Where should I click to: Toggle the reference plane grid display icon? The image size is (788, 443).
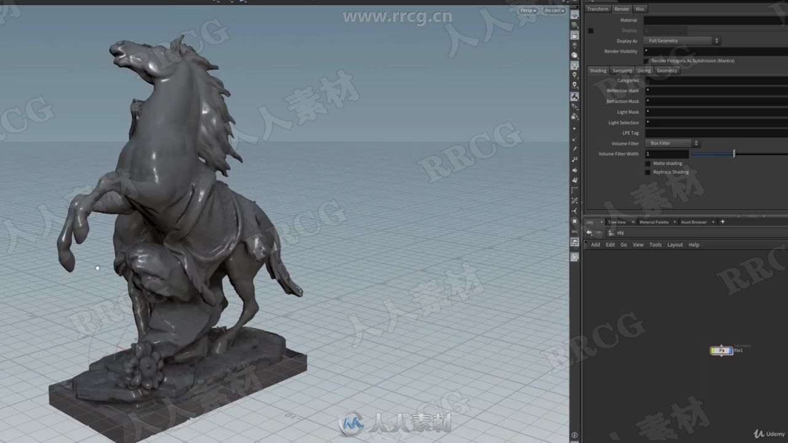pos(575,15)
